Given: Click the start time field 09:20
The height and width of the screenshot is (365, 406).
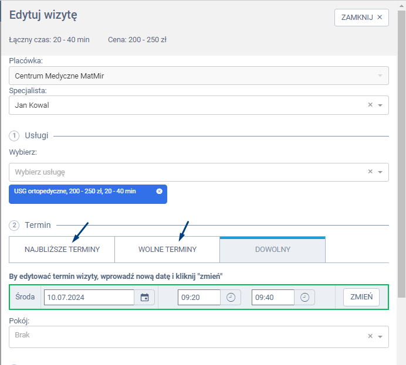Looking at the screenshot, I should click(x=199, y=298).
